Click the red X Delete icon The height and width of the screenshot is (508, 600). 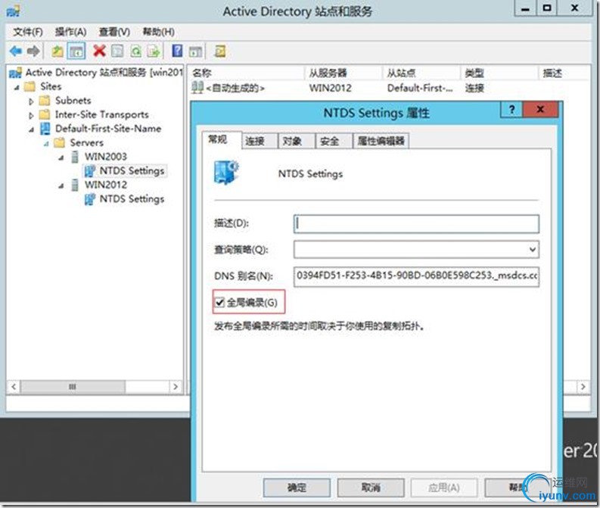(99, 51)
